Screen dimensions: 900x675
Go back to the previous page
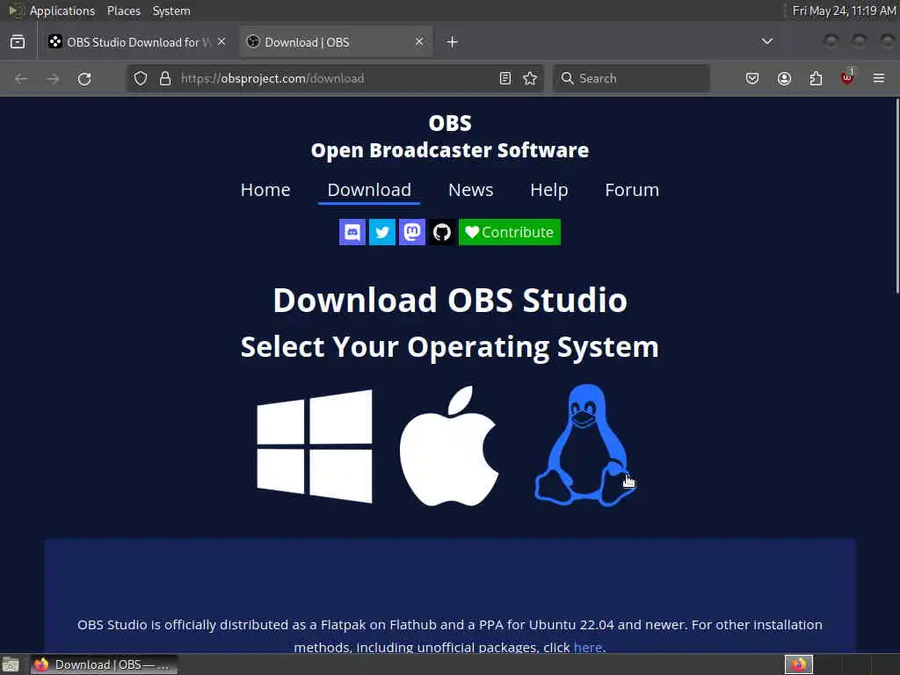(21, 78)
